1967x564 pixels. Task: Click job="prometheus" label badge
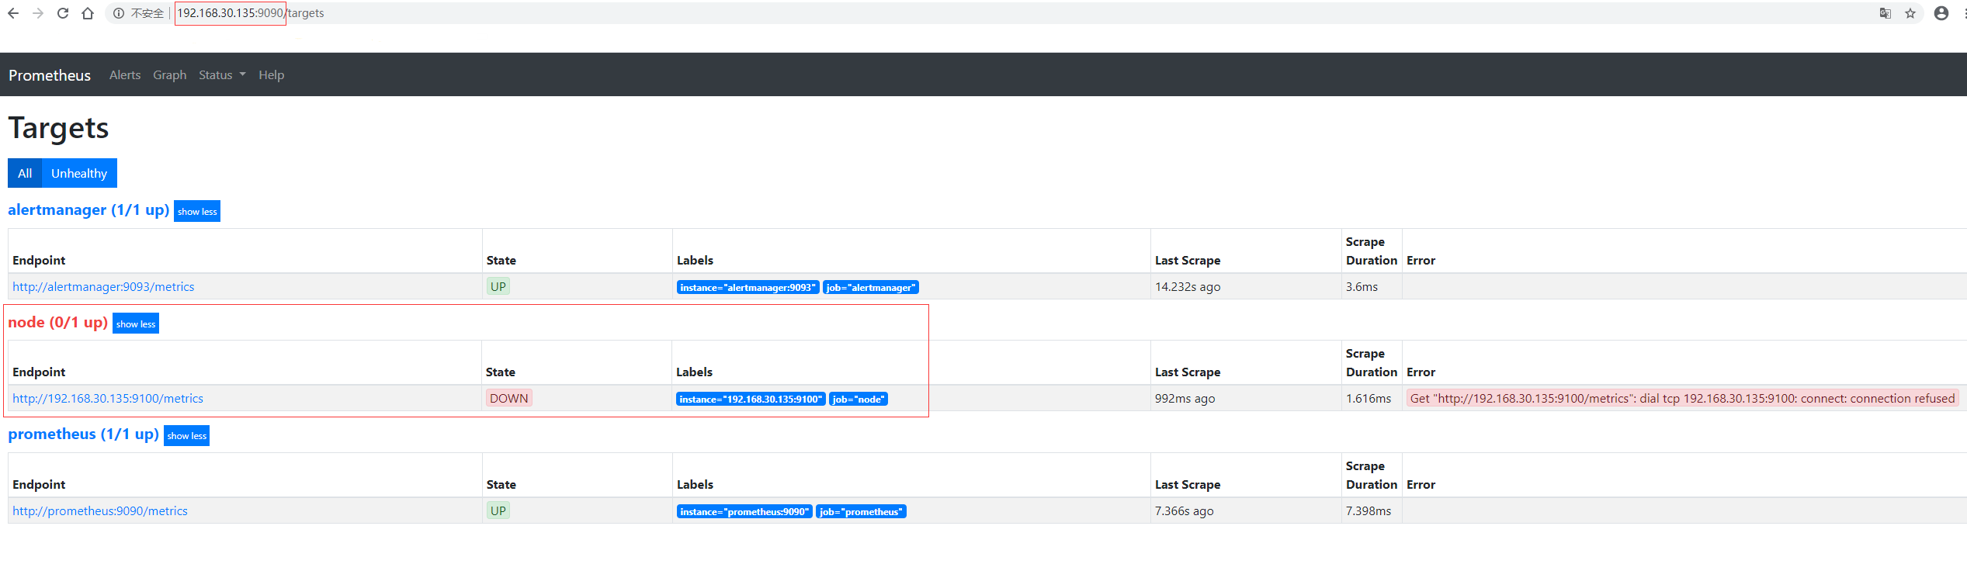point(861,512)
